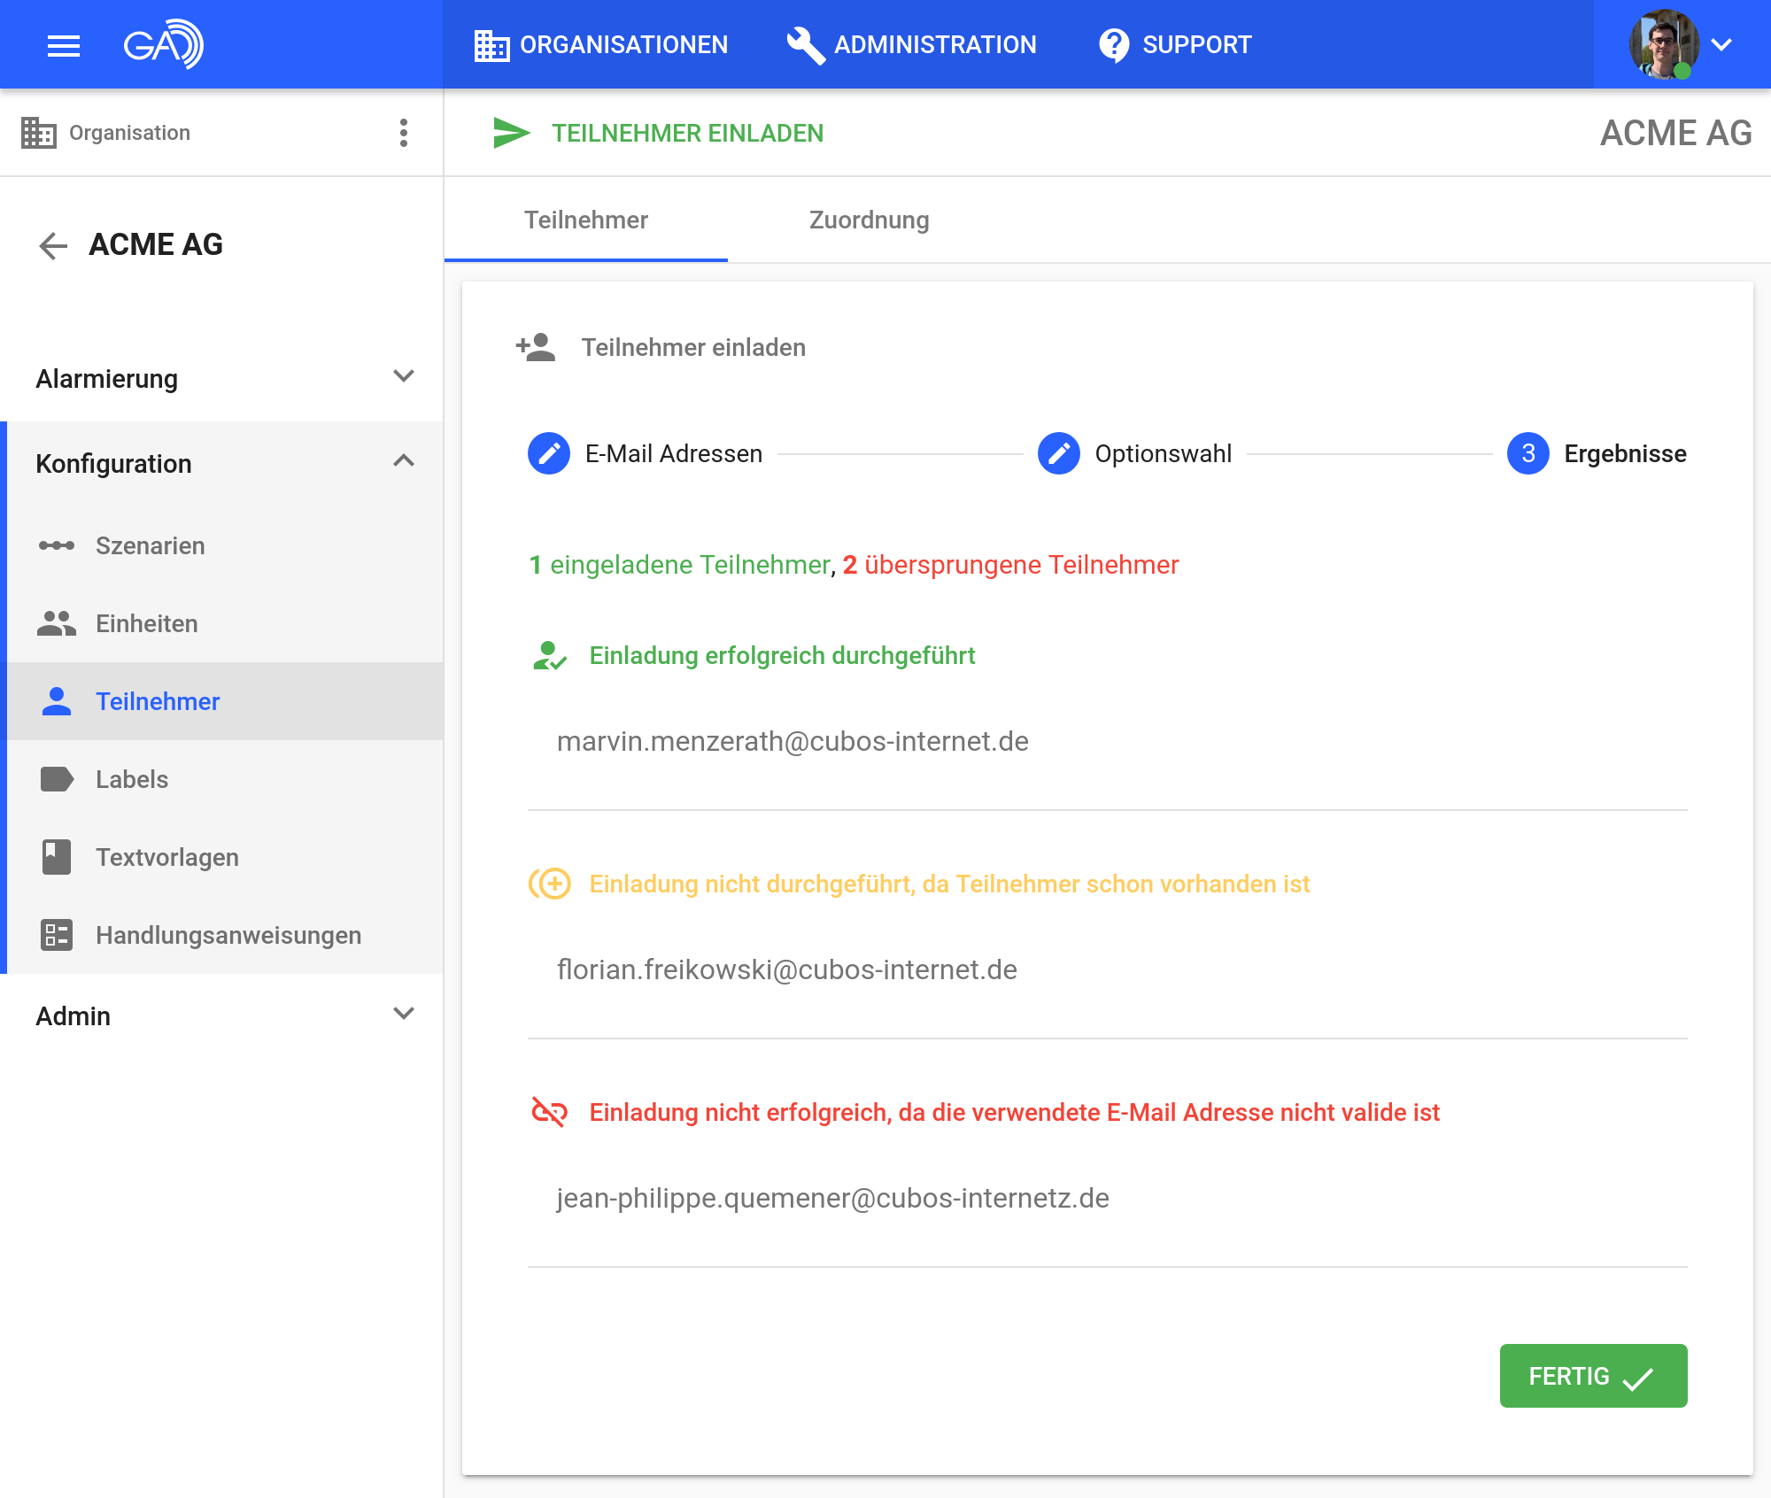1771x1498 pixels.
Task: Select the Teilnehmer tab
Action: (585, 220)
